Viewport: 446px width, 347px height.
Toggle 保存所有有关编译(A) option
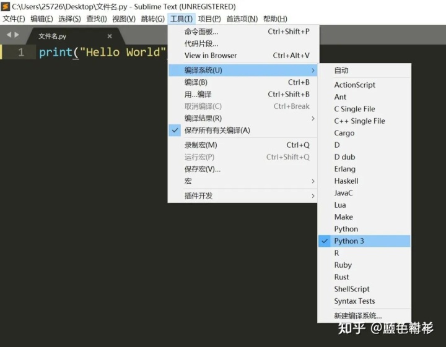pos(243,131)
